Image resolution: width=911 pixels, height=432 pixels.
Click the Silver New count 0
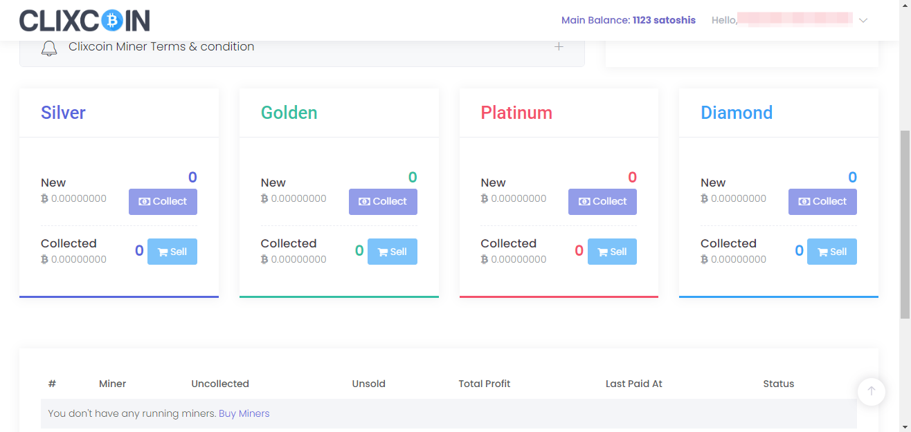click(192, 178)
